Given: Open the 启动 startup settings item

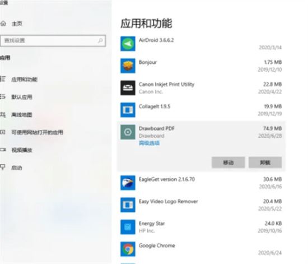Looking at the screenshot, I should 16,168.
